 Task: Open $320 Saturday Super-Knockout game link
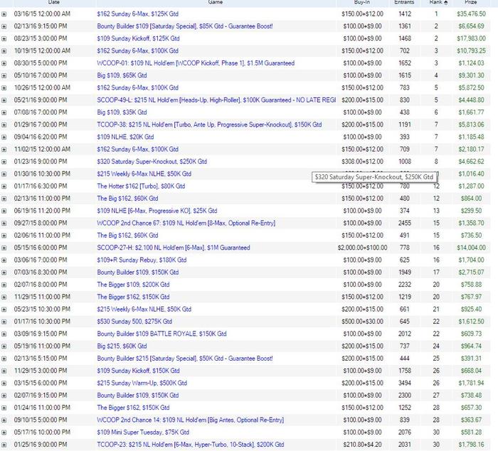pos(152,161)
